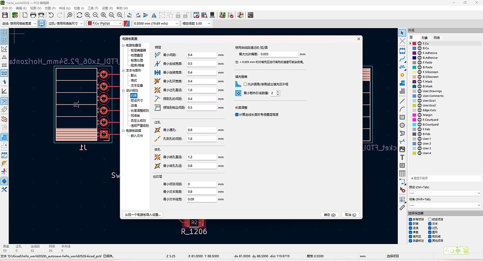Click the Zoom in magnifier icon
This screenshot has height=261, width=483.
pyautogui.click(x=88, y=15)
